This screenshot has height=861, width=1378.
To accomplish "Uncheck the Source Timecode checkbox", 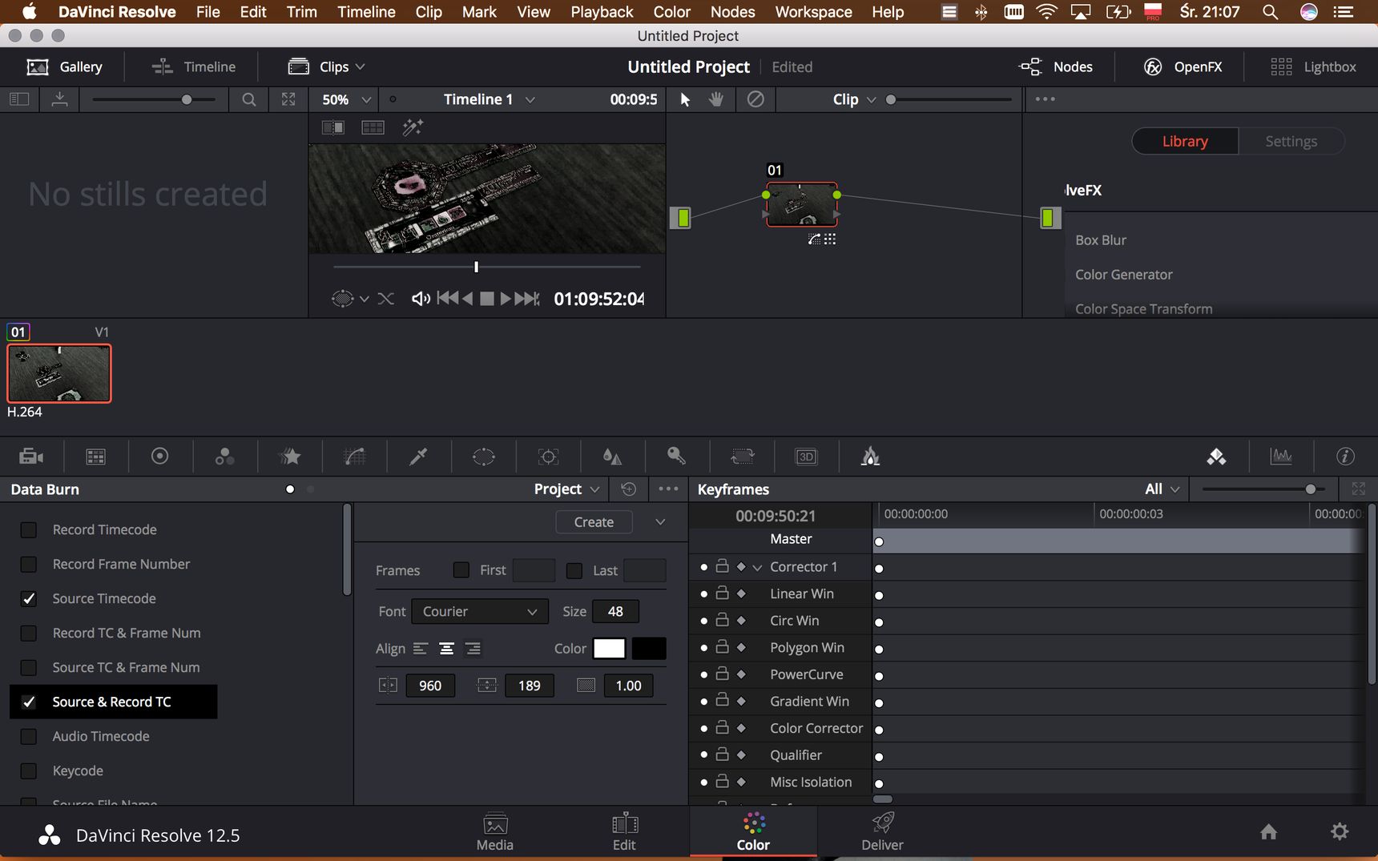I will (29, 598).
